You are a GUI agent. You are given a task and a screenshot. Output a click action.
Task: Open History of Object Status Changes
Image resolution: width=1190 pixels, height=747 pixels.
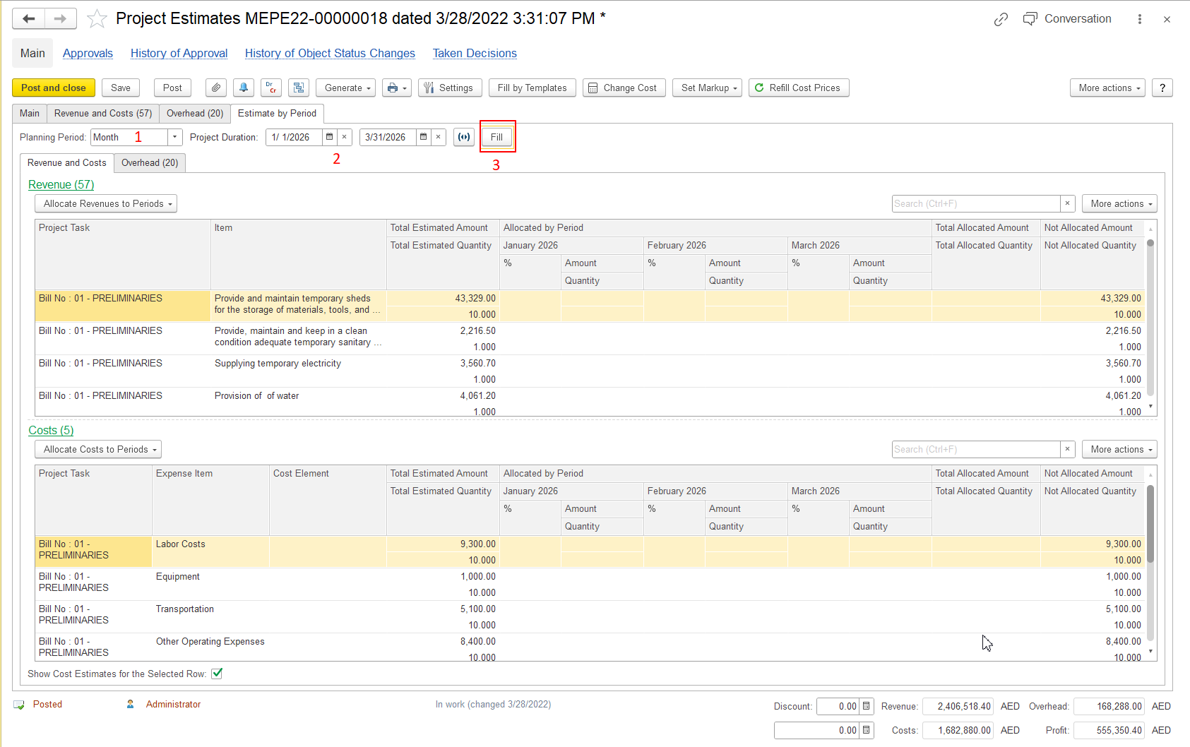click(x=330, y=53)
